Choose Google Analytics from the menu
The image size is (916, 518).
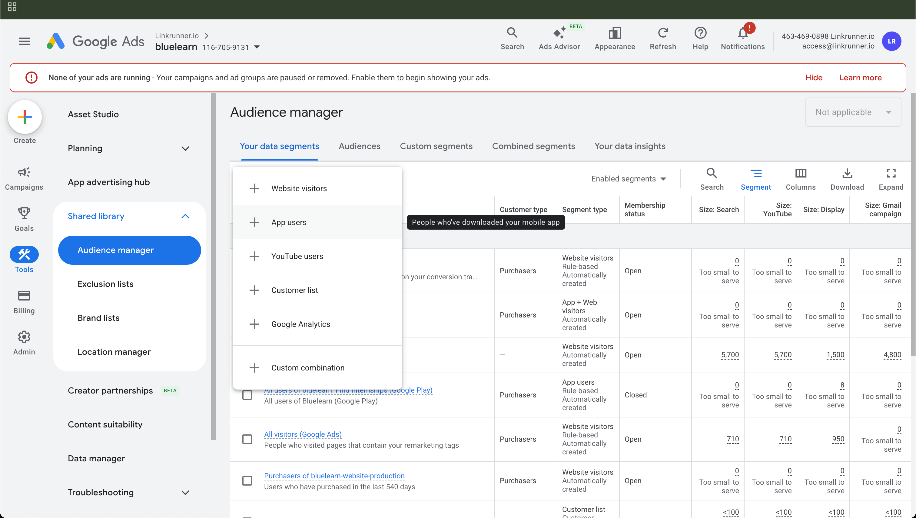pyautogui.click(x=317, y=324)
